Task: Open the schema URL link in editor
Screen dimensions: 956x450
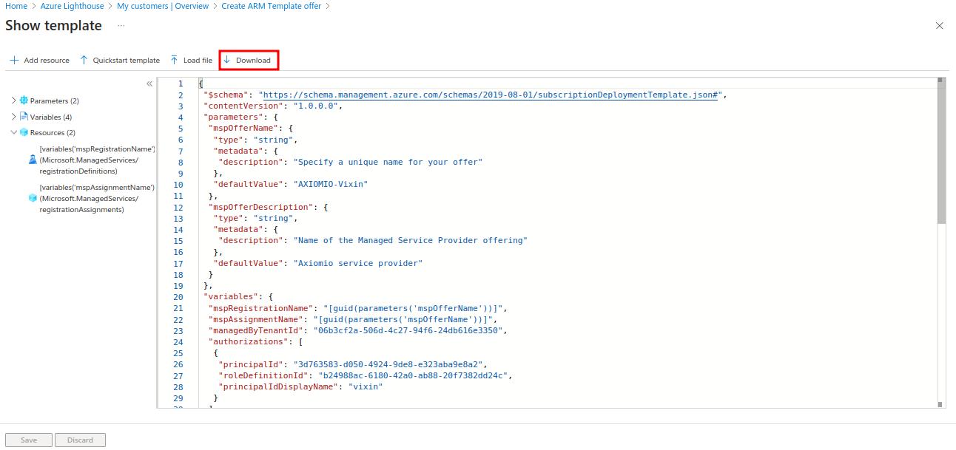Action: click(x=491, y=95)
